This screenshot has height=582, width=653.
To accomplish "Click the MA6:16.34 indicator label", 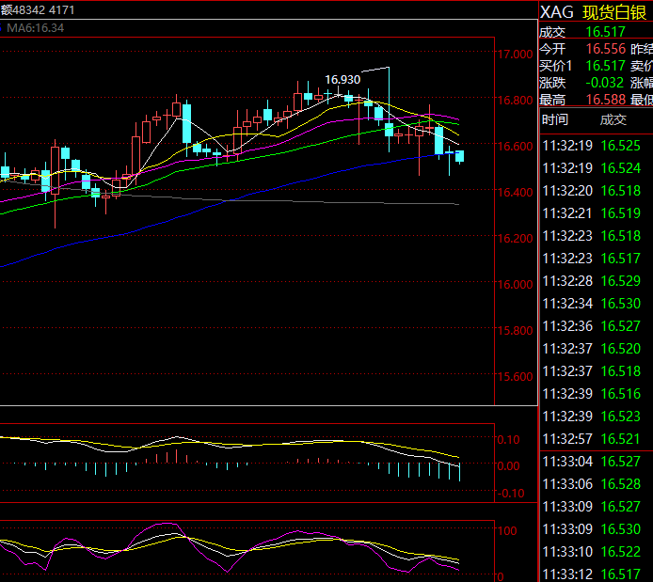I will [36, 28].
